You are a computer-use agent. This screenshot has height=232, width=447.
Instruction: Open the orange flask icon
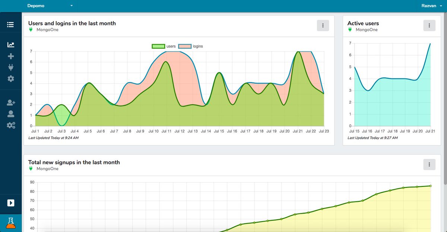point(11,223)
